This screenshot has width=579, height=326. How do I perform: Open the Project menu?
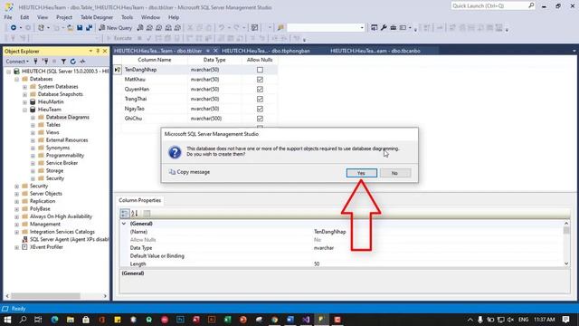(64, 17)
